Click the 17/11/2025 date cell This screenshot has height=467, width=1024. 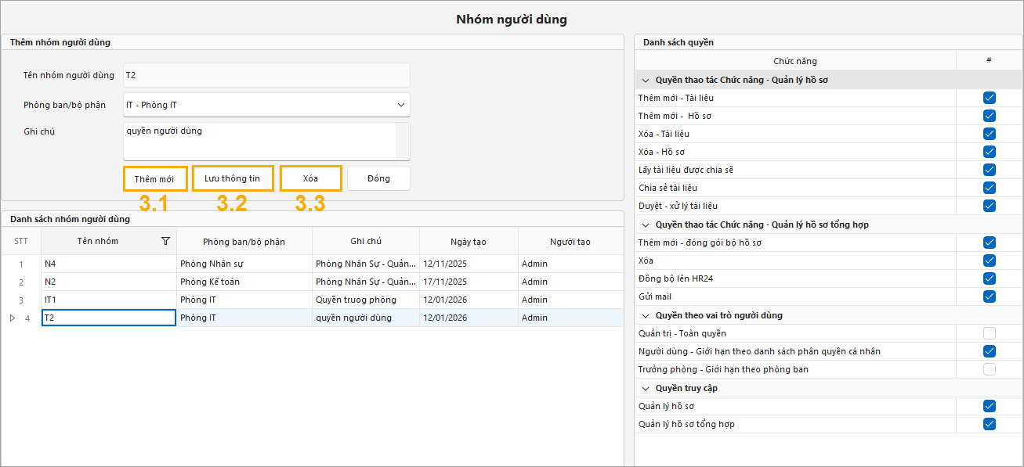pyautogui.click(x=469, y=282)
